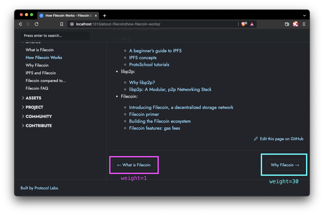Image resolution: width=324 pixels, height=215 pixels.
Task: Open 'Building the Filecoin ecosystem' link
Action: pos(160,121)
